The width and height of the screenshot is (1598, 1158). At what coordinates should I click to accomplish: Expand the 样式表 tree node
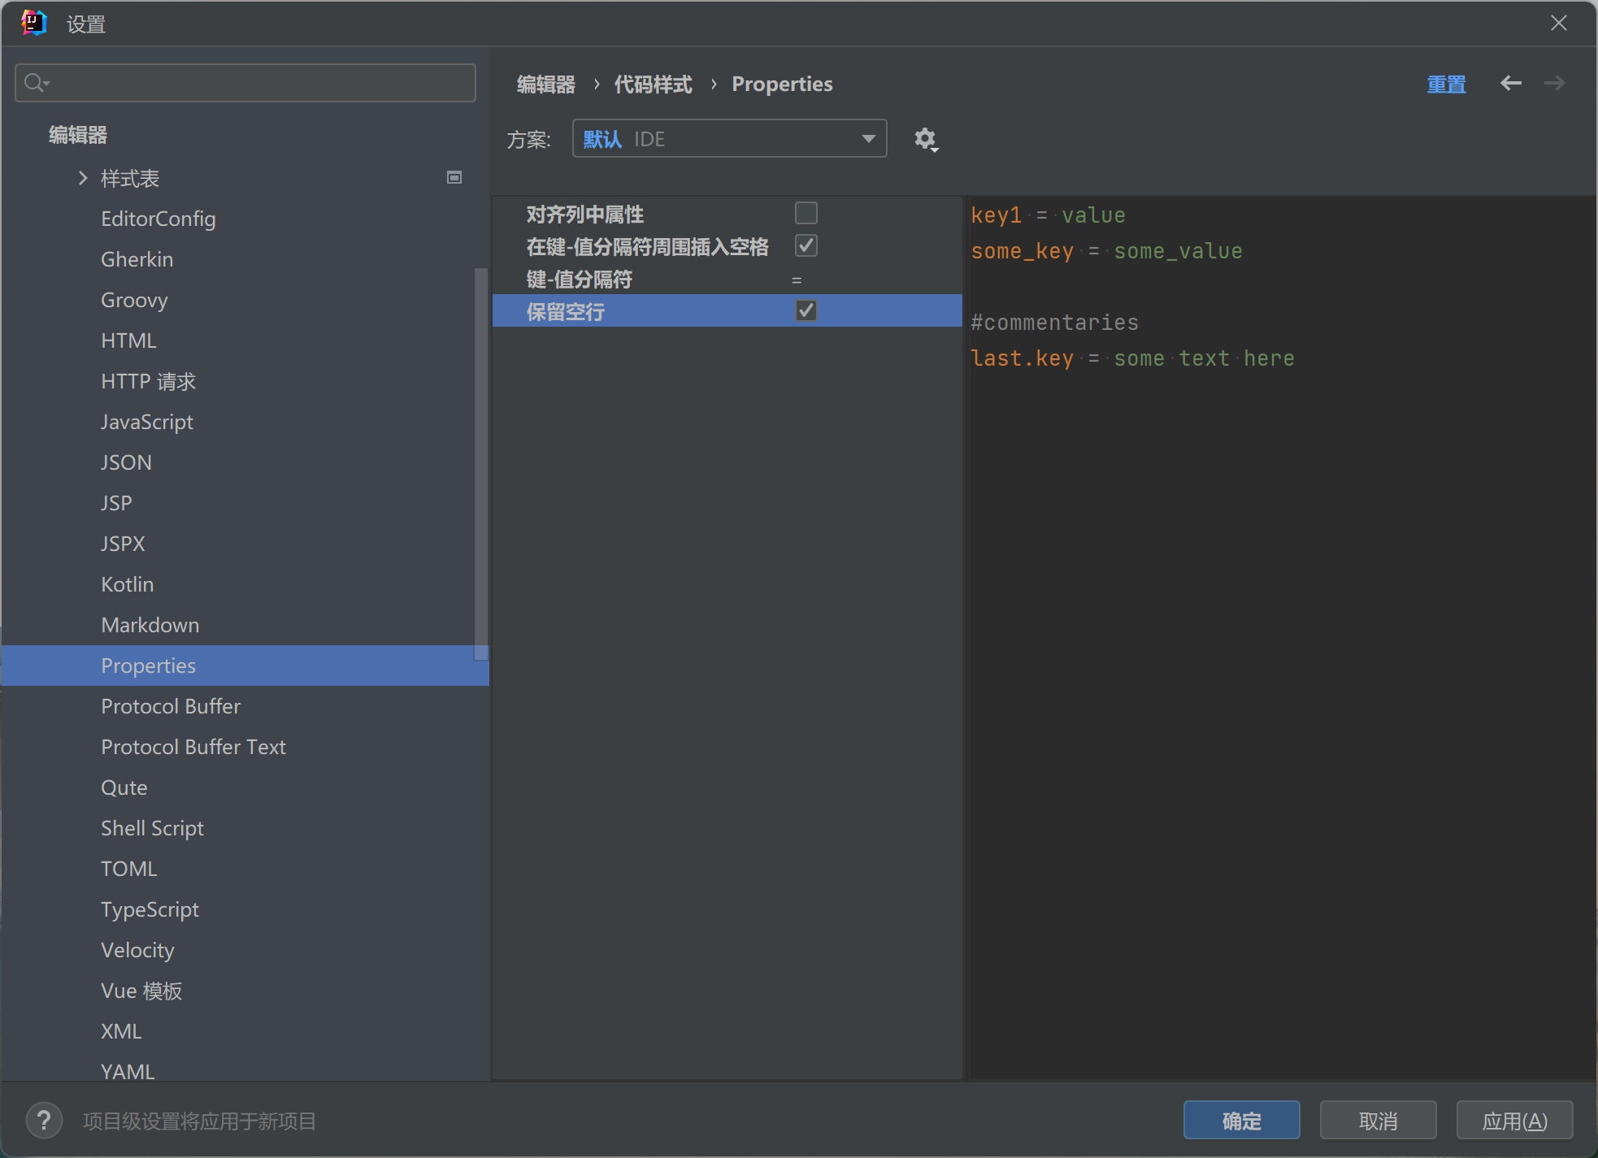tap(82, 178)
